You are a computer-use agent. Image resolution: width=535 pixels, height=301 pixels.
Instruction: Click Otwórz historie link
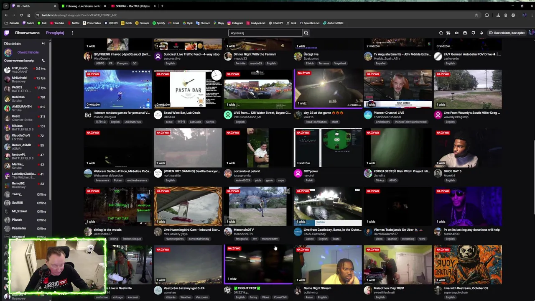[x=28, y=52]
